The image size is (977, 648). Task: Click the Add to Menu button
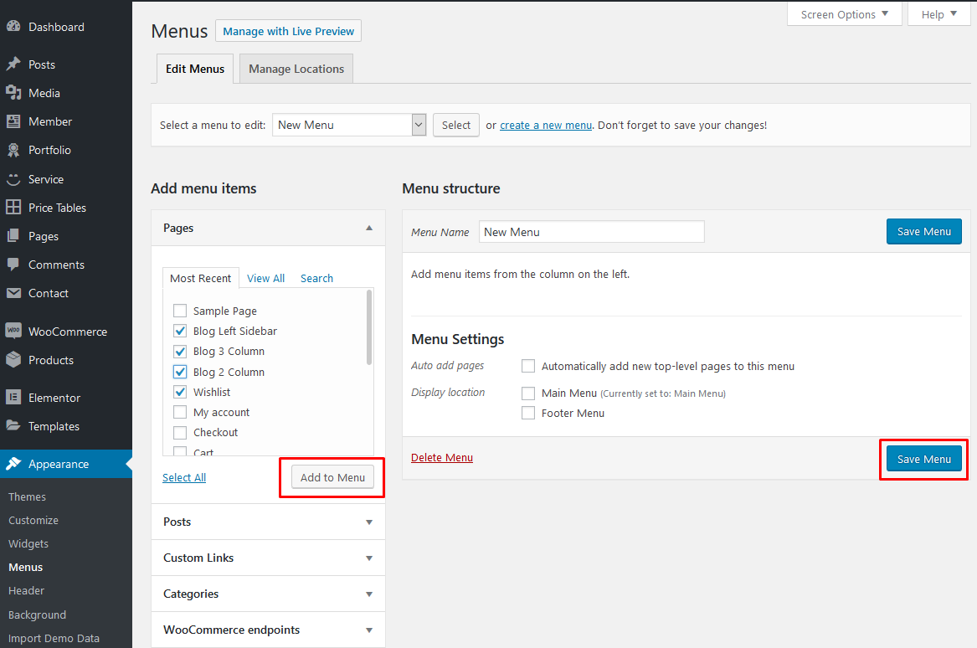[x=332, y=477]
